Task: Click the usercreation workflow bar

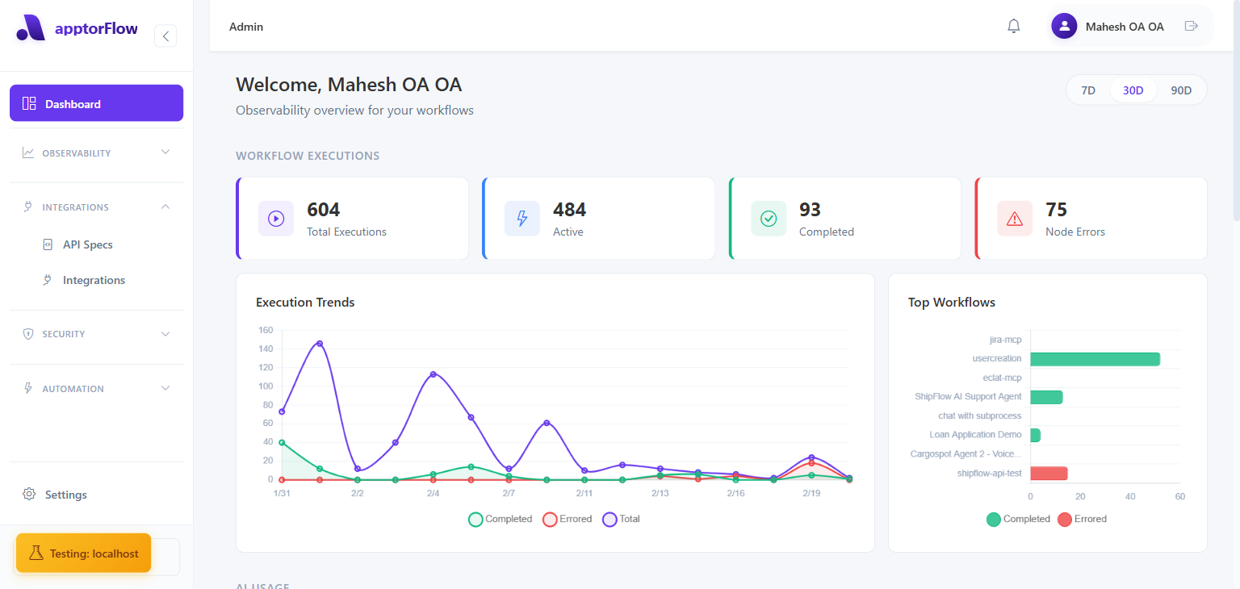Action: (1095, 358)
